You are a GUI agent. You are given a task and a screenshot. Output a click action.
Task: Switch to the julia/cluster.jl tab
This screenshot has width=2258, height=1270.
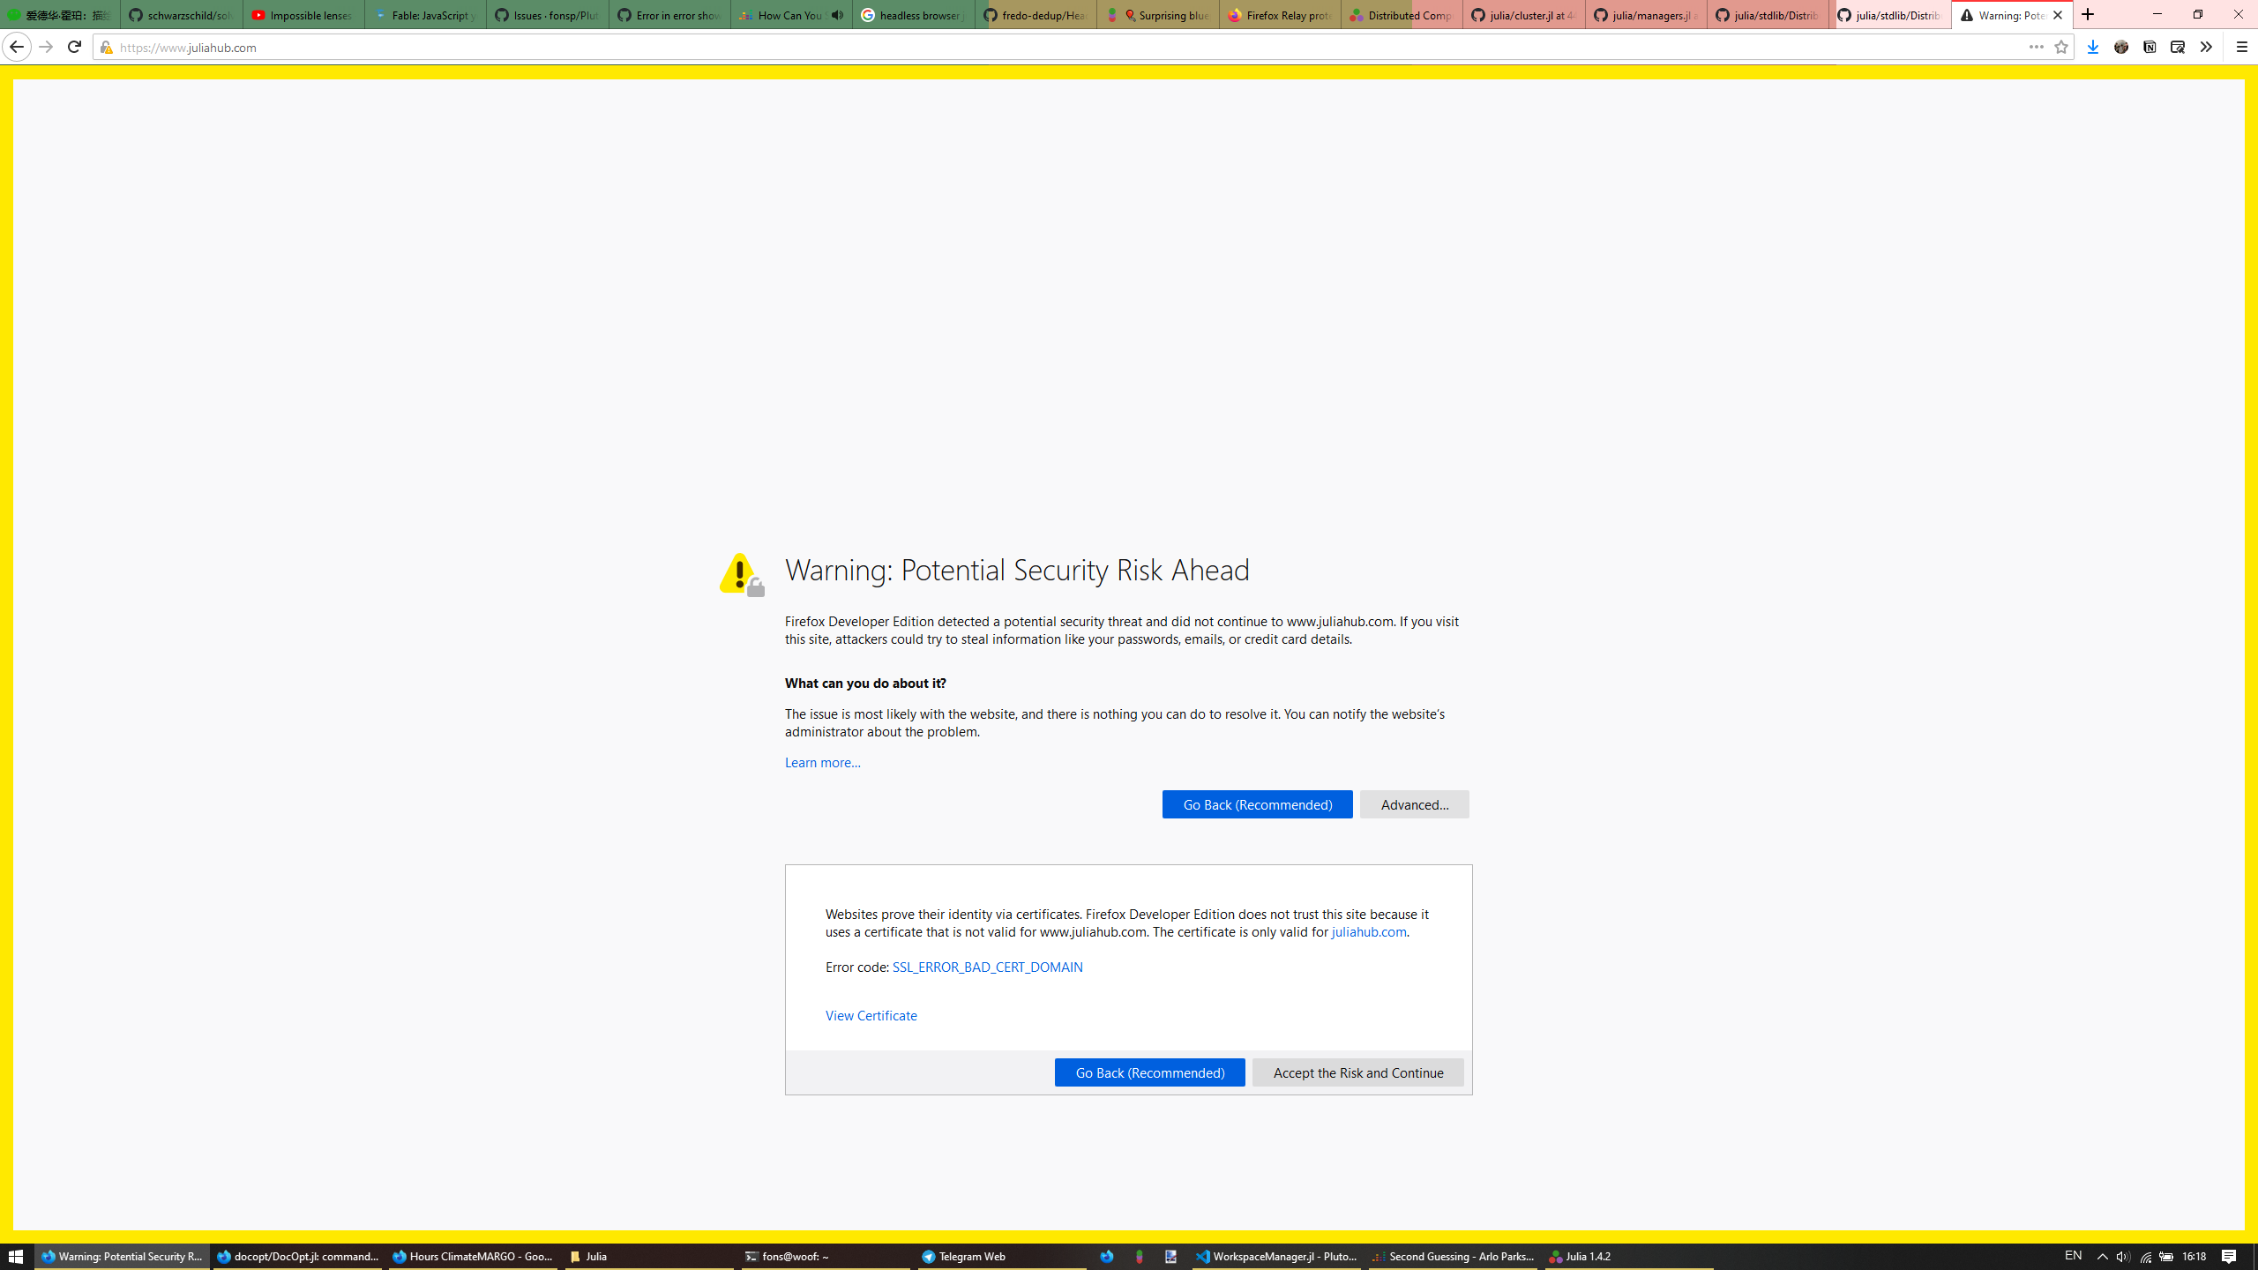[1523, 15]
